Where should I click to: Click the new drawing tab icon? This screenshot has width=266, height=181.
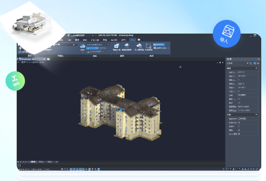pyautogui.click(x=48, y=59)
